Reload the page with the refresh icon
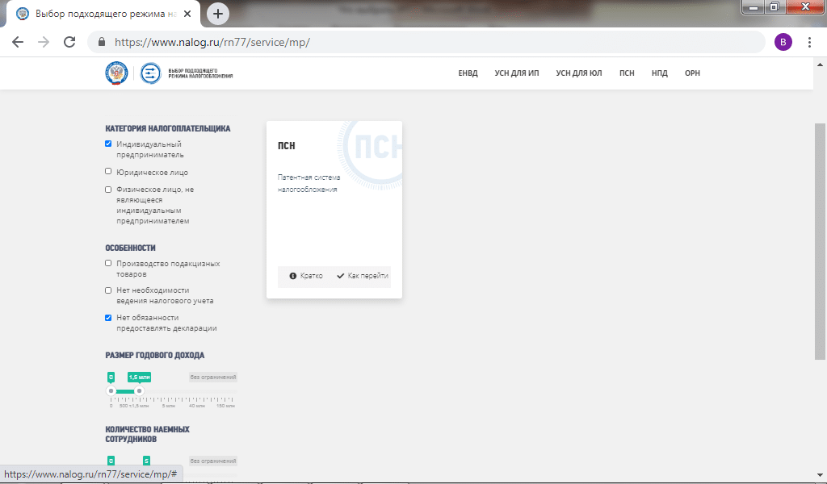Viewport: 827px width, 484px height. 69,42
